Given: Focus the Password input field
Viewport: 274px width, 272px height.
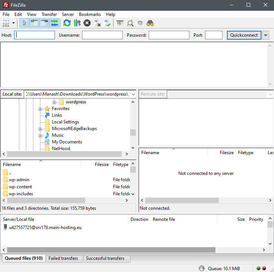Looking at the screenshot, I should 169,35.
